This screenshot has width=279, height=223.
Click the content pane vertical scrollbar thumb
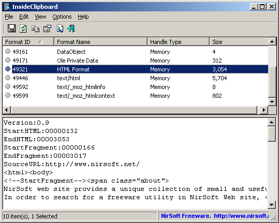272,133
